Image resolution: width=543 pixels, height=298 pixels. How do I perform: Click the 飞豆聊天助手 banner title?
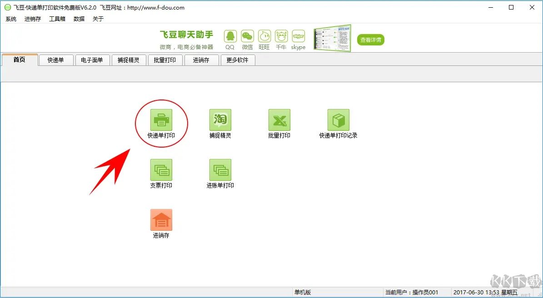[186, 35]
